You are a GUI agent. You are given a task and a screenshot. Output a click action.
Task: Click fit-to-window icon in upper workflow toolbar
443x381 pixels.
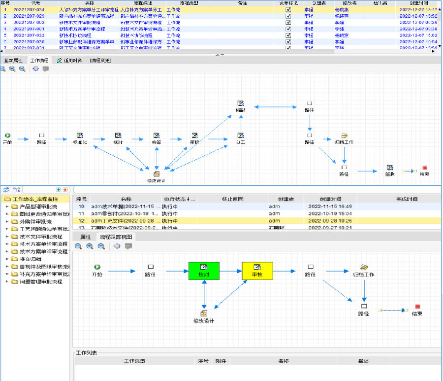35,69
